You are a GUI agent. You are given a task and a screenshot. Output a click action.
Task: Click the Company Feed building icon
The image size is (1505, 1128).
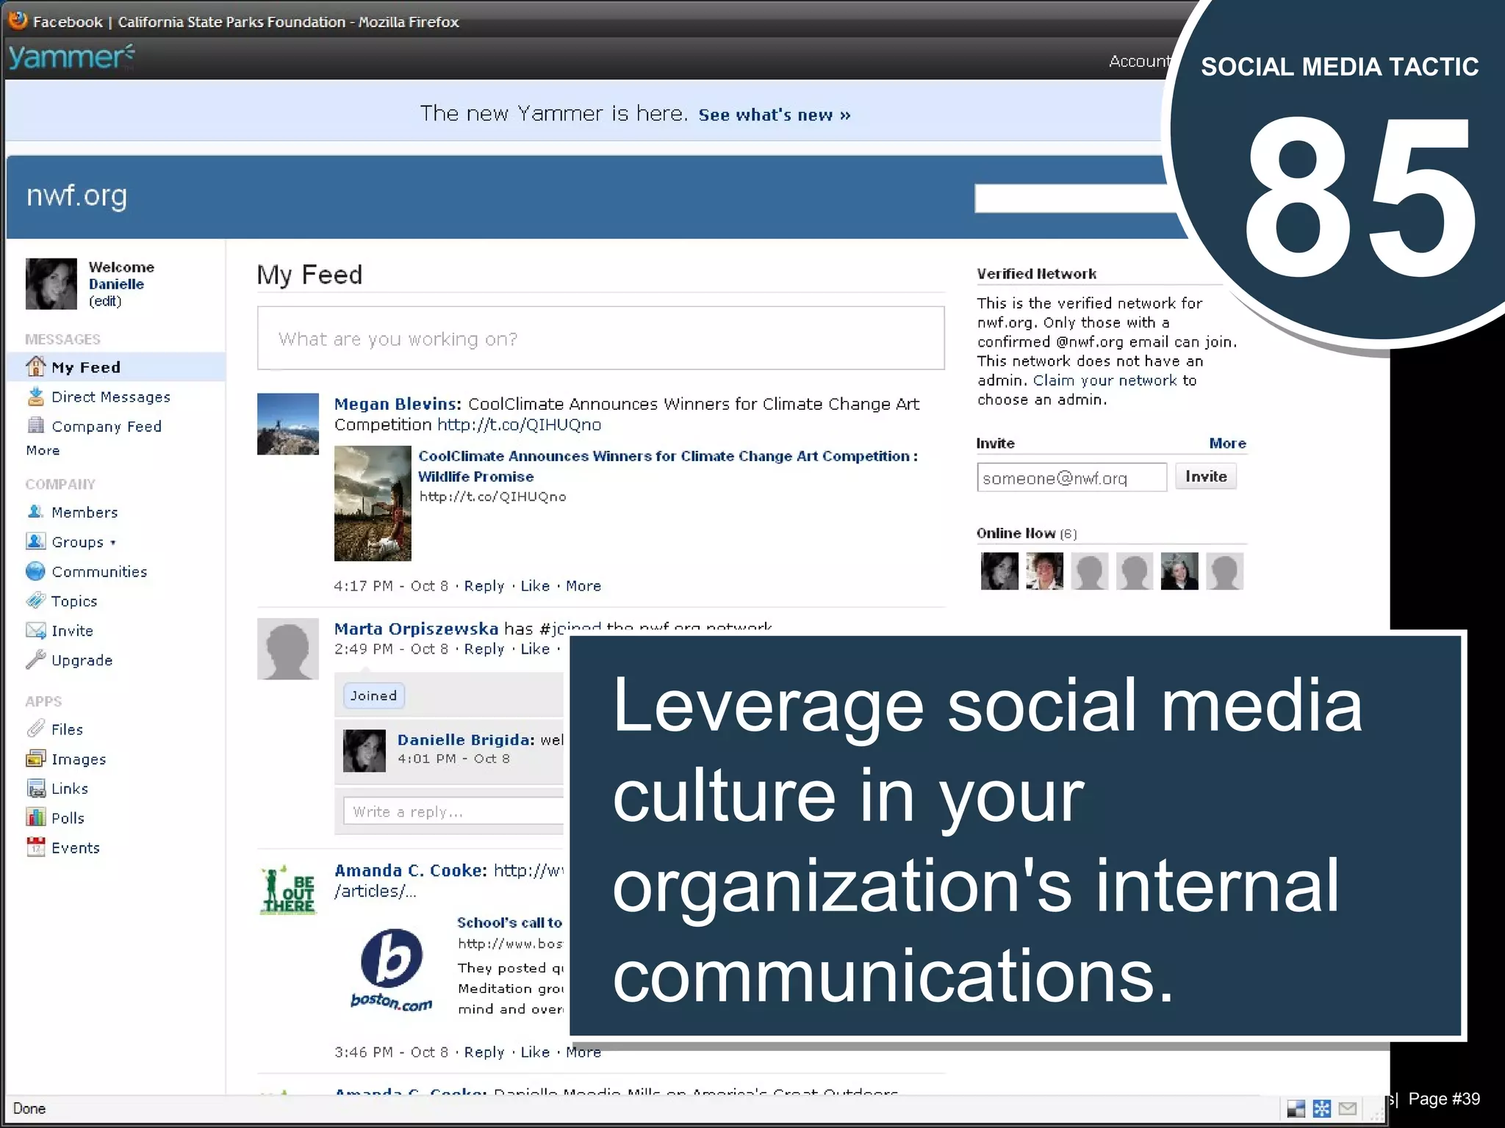click(35, 425)
